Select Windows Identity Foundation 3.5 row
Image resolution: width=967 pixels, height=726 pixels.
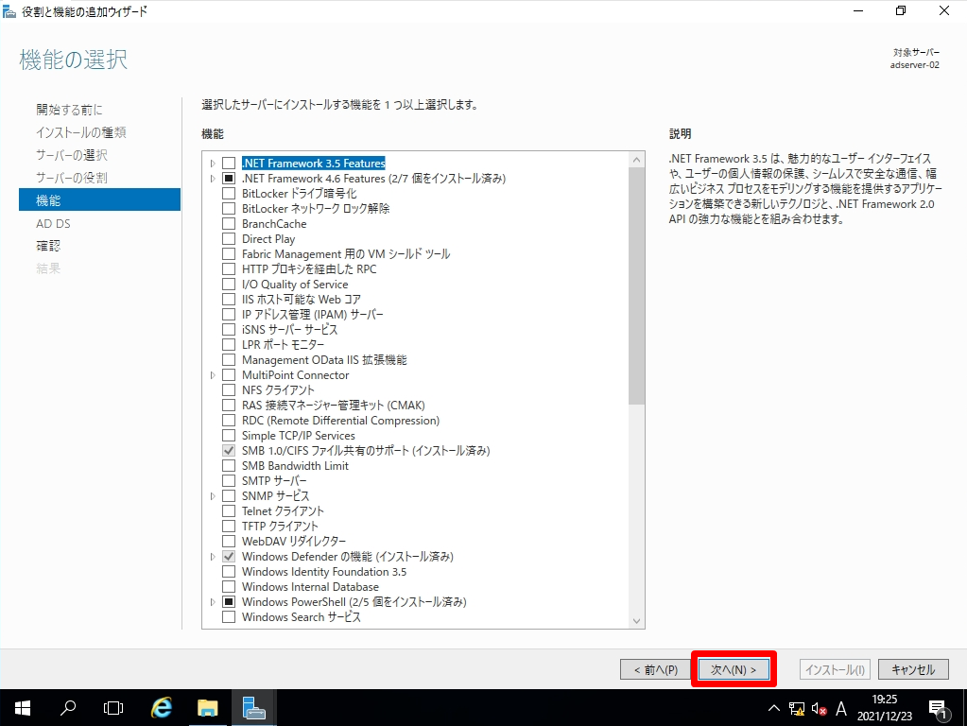[x=324, y=572]
